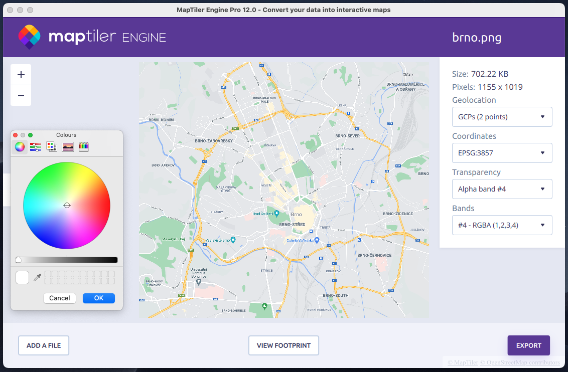Image resolution: width=568 pixels, height=372 pixels.
Task: Click the MapTiler logo icon
Action: point(29,37)
